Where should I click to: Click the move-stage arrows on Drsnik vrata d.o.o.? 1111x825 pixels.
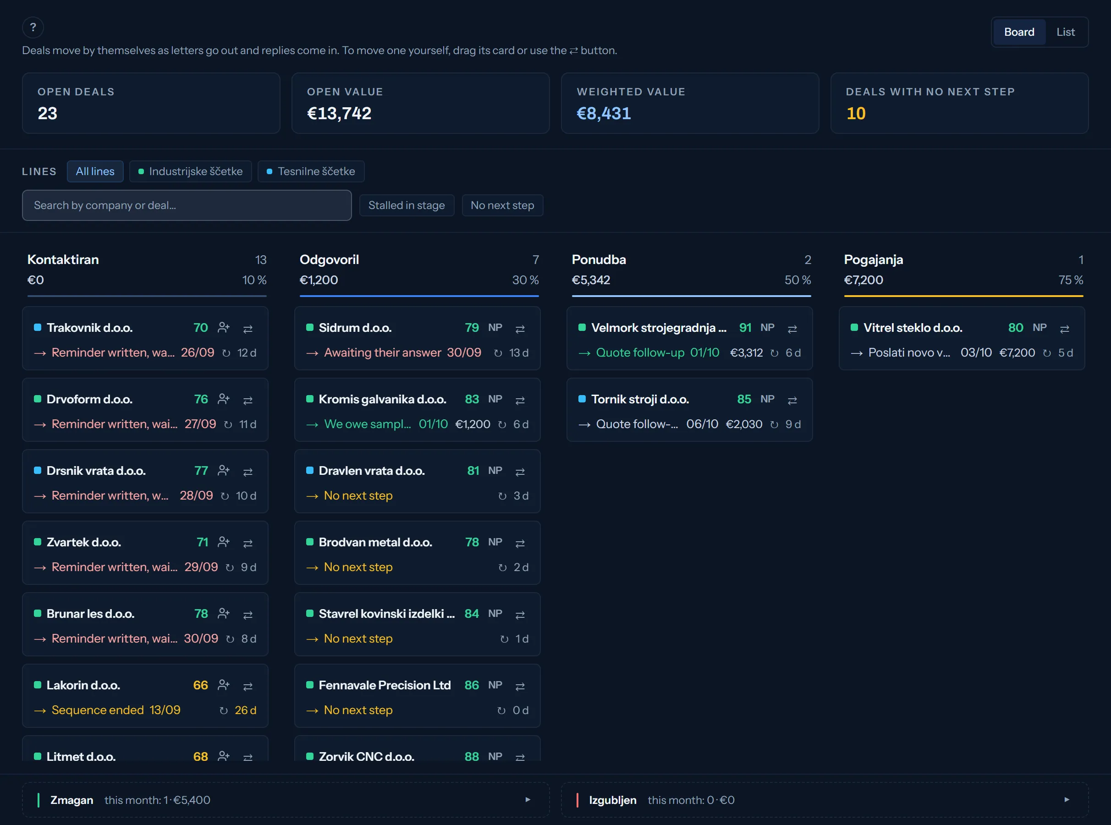coord(247,472)
